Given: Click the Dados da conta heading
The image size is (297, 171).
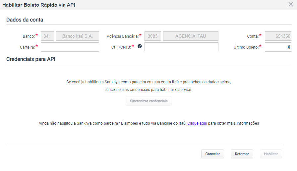Looking at the screenshot, I should click(x=25, y=20).
